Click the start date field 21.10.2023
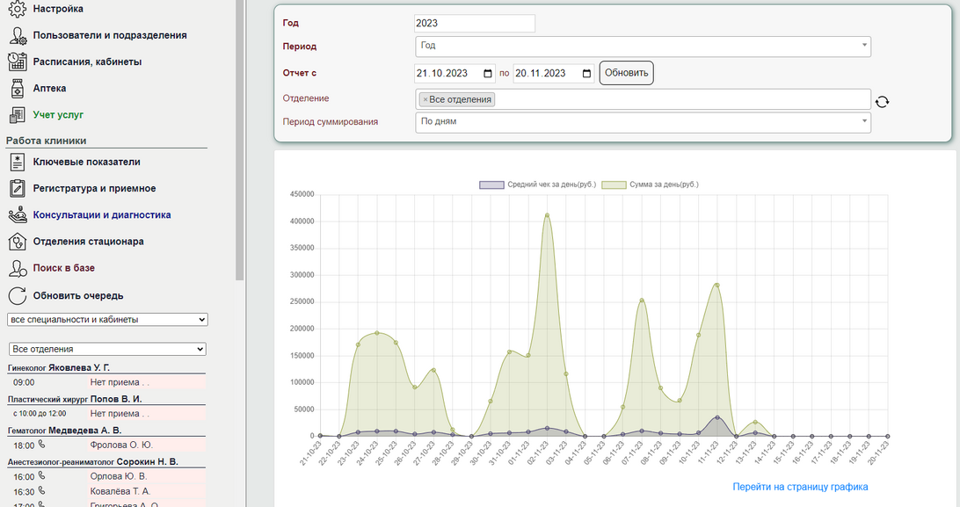This screenshot has width=960, height=507. tap(455, 74)
